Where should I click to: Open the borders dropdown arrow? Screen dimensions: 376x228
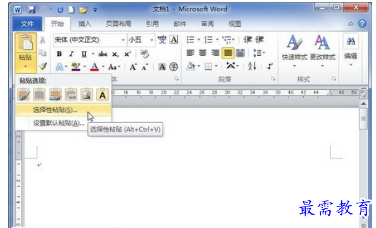(x=216, y=66)
